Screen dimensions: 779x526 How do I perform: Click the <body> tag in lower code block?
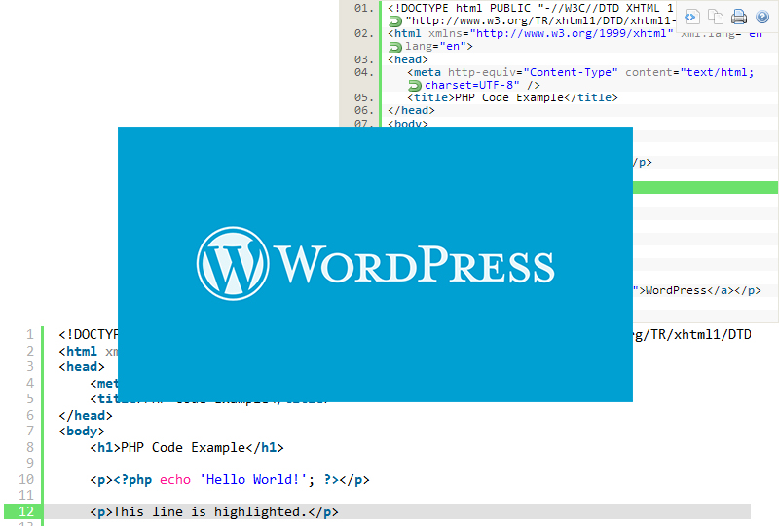coord(82,432)
